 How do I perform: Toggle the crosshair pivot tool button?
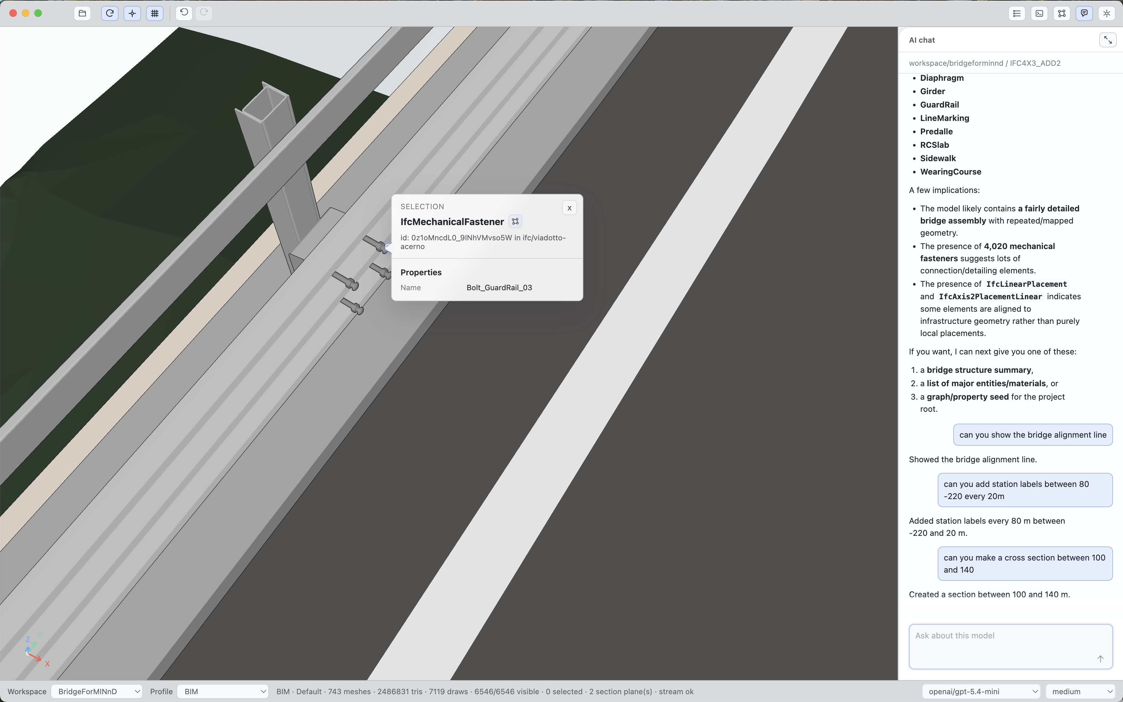[132, 13]
